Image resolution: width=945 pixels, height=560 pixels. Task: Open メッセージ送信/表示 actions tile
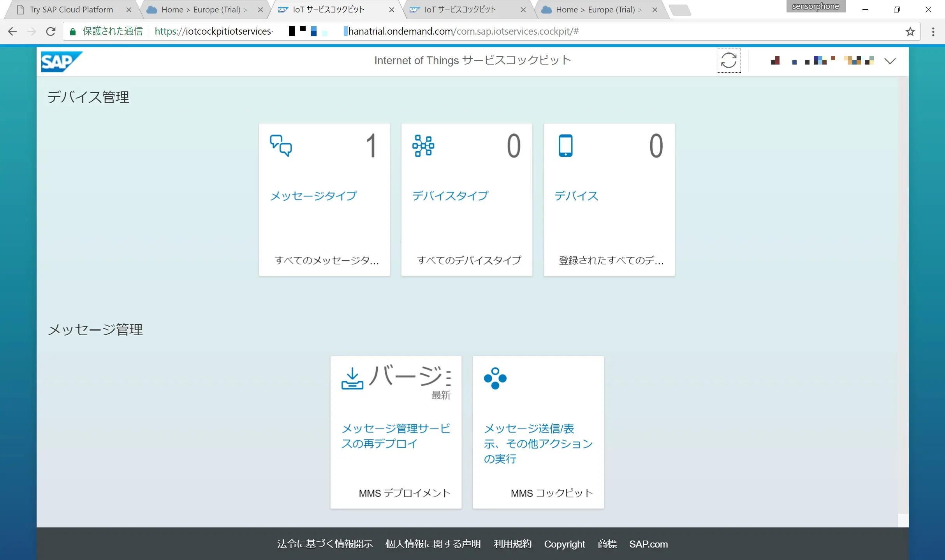(538, 432)
